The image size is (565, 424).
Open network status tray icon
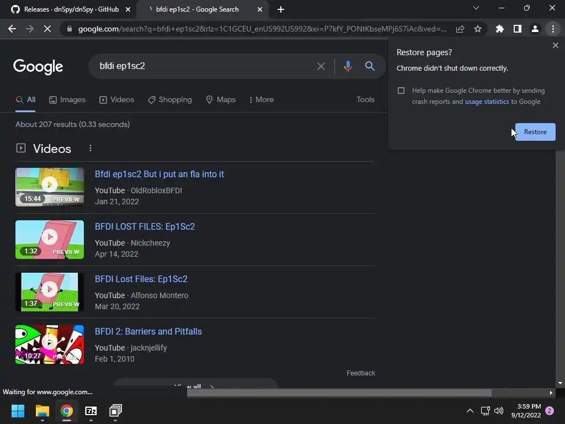click(x=485, y=411)
